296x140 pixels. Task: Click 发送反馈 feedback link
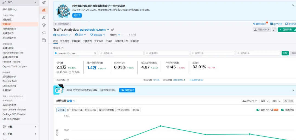tap(291, 24)
